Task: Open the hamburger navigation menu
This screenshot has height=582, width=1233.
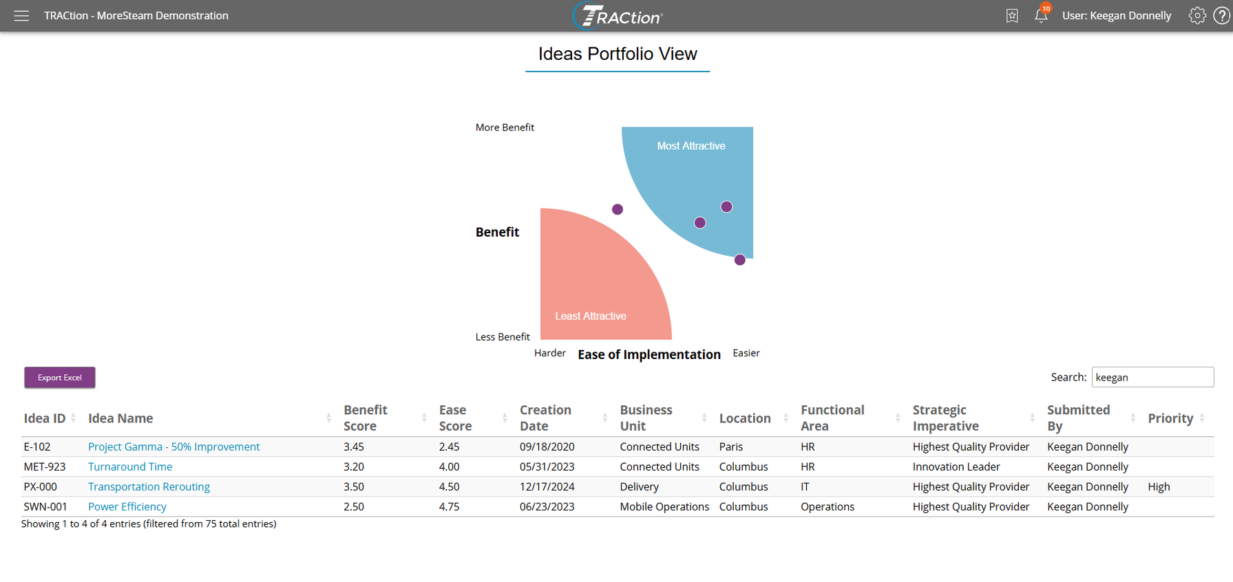Action: 21,16
